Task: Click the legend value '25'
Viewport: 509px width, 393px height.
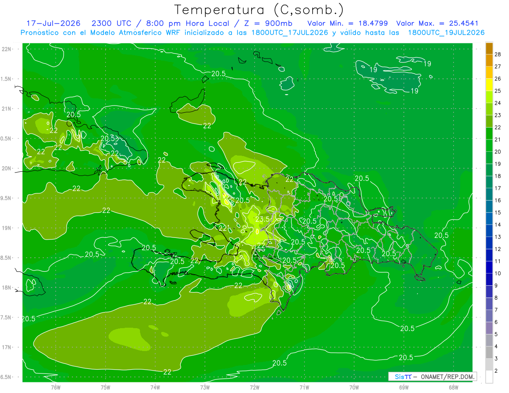Action: tap(498, 91)
